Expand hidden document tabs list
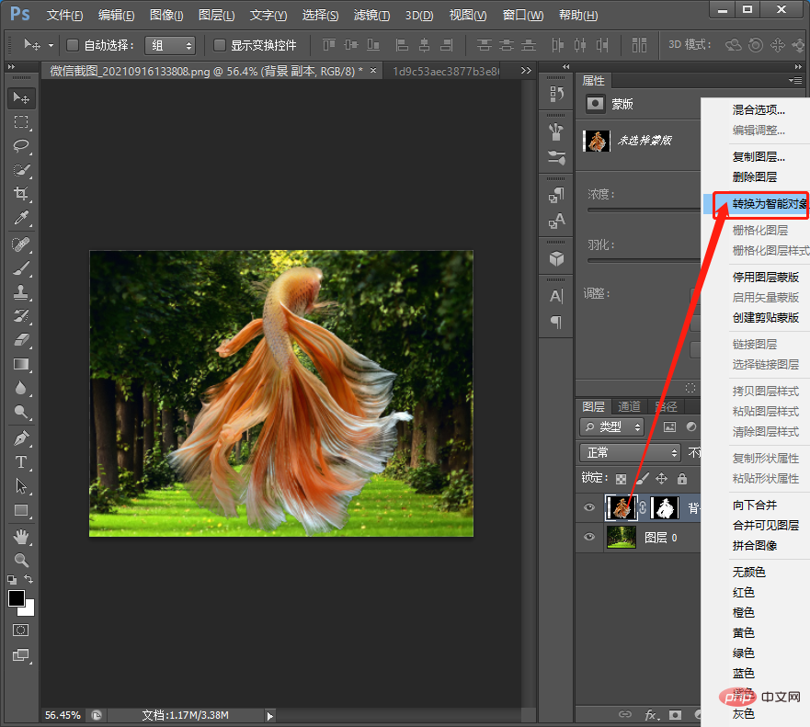 (526, 70)
